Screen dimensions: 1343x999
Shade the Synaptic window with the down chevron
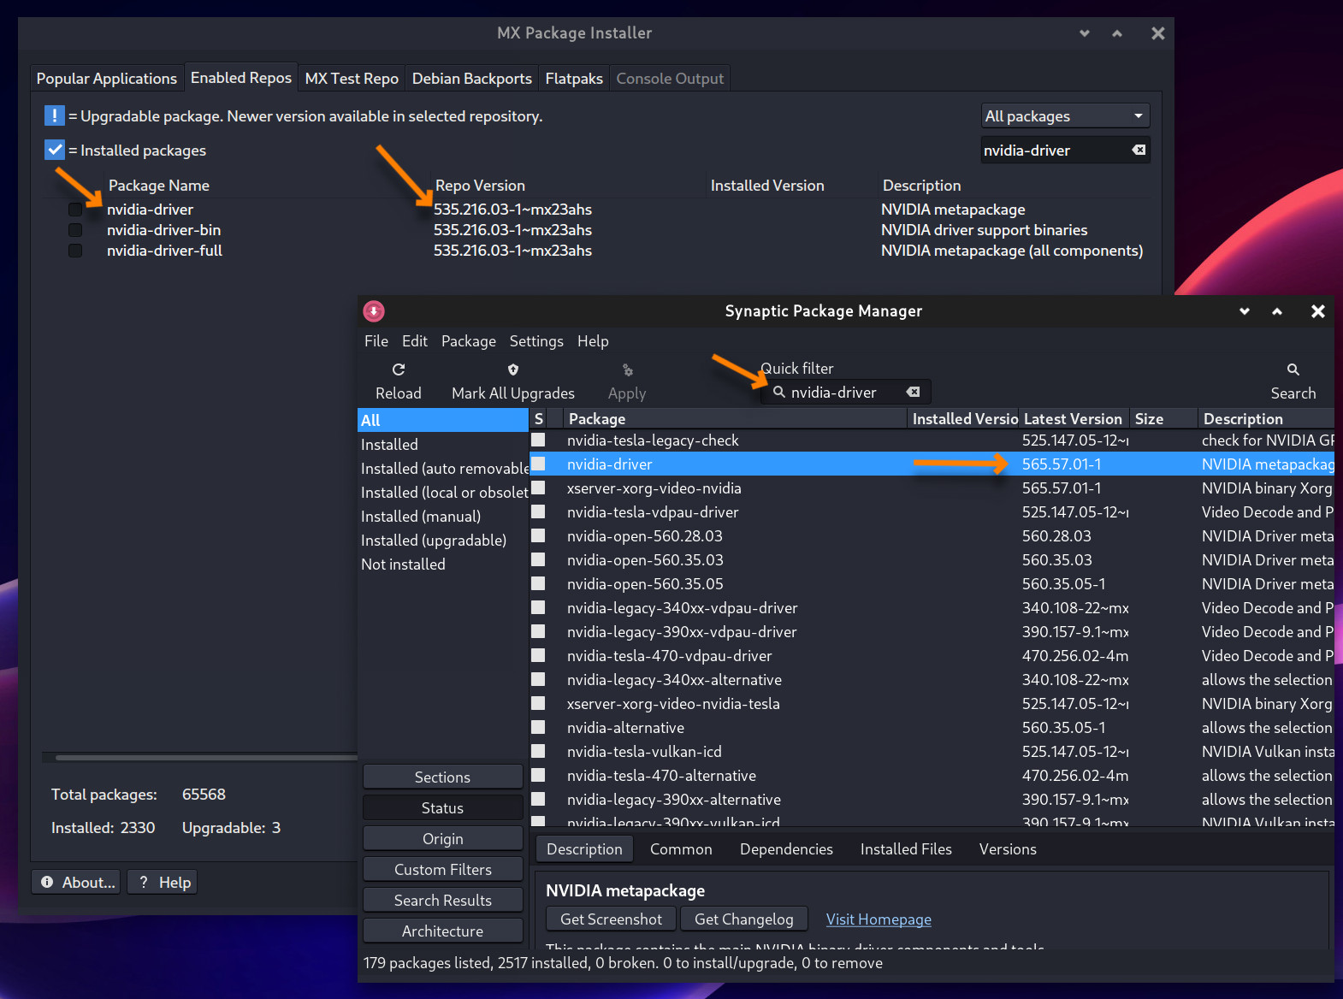click(x=1244, y=311)
